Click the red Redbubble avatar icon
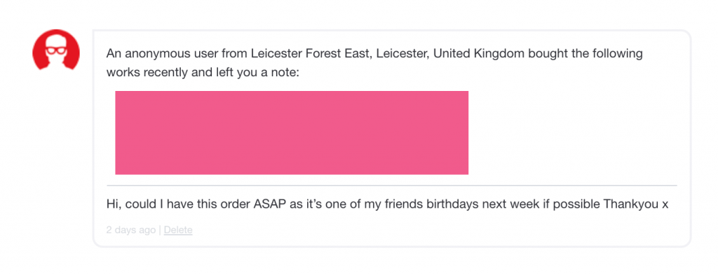 (x=56, y=50)
